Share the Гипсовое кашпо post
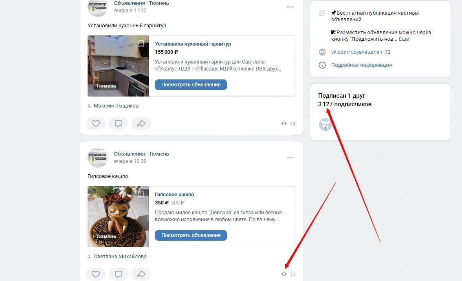Viewport: 462px width, 281px height. pos(141,274)
